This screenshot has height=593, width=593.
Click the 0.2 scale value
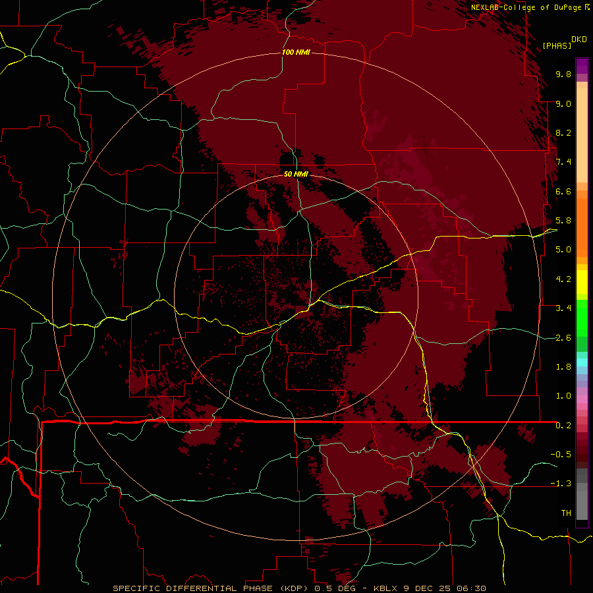(x=563, y=426)
